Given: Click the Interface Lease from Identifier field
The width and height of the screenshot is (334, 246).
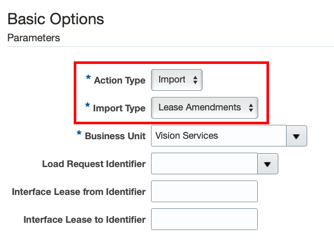Looking at the screenshot, I should click(204, 191).
